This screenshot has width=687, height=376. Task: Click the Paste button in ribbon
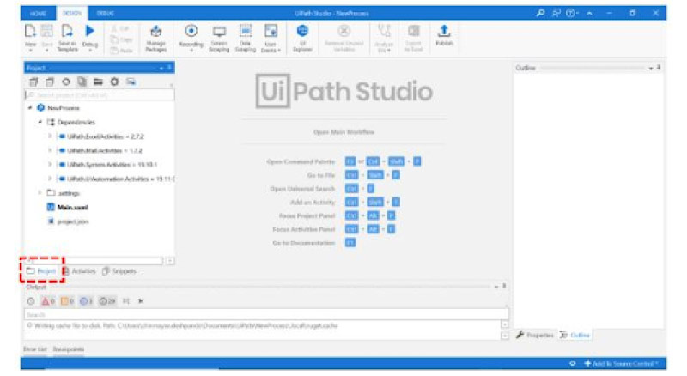[x=121, y=51]
